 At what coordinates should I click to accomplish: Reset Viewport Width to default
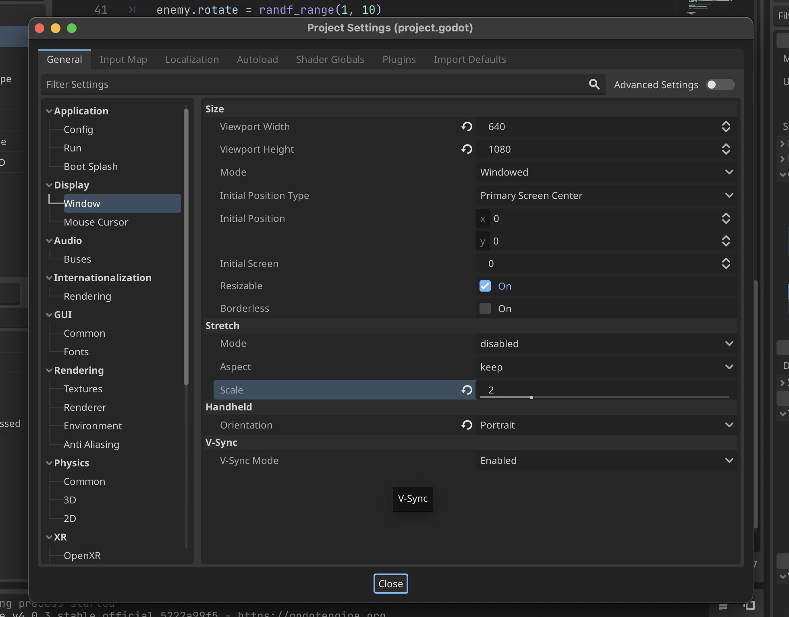[467, 127]
